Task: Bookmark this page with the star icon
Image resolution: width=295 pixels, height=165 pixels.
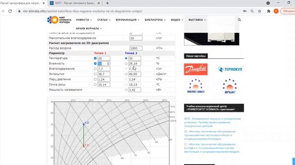Action: coord(260,11)
